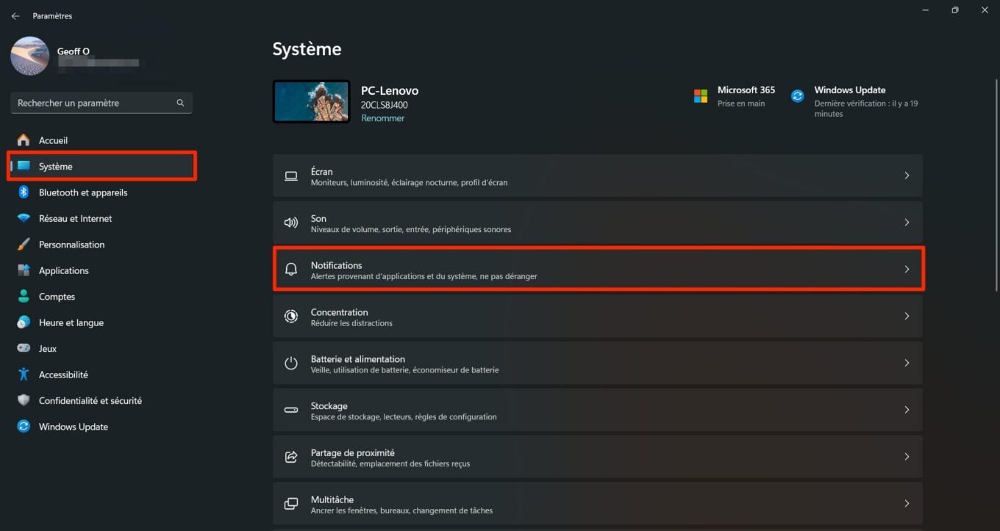Click the Paramètres window title
The image size is (1000, 531).
click(52, 16)
